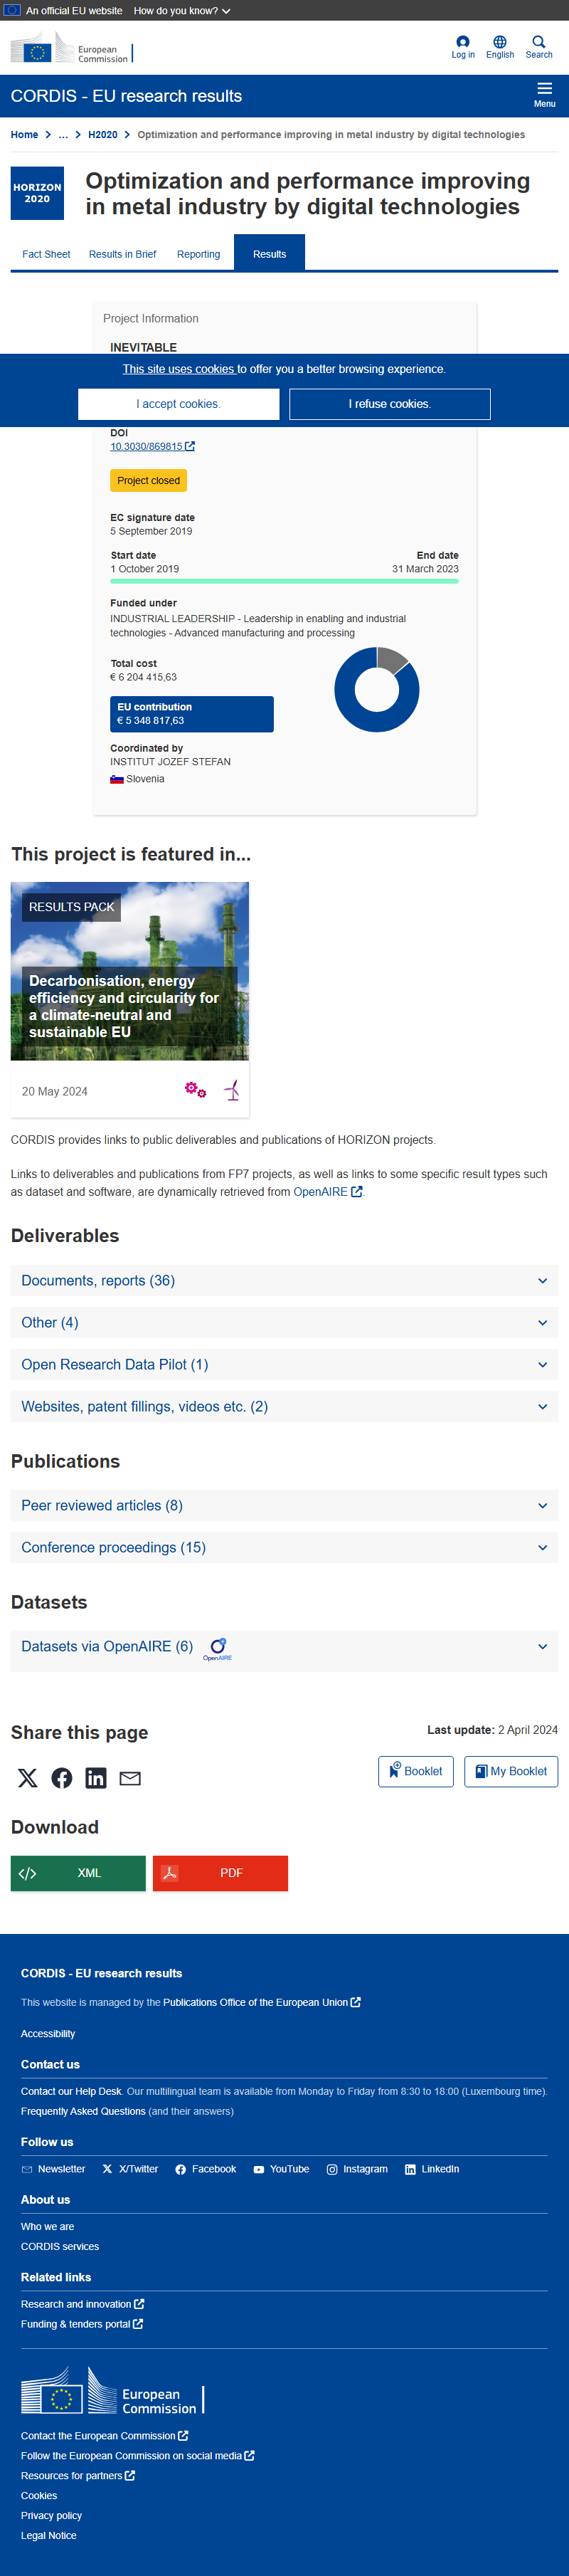This screenshot has width=569, height=2576.
Task: Click I accept cookies button
Action: (x=179, y=404)
